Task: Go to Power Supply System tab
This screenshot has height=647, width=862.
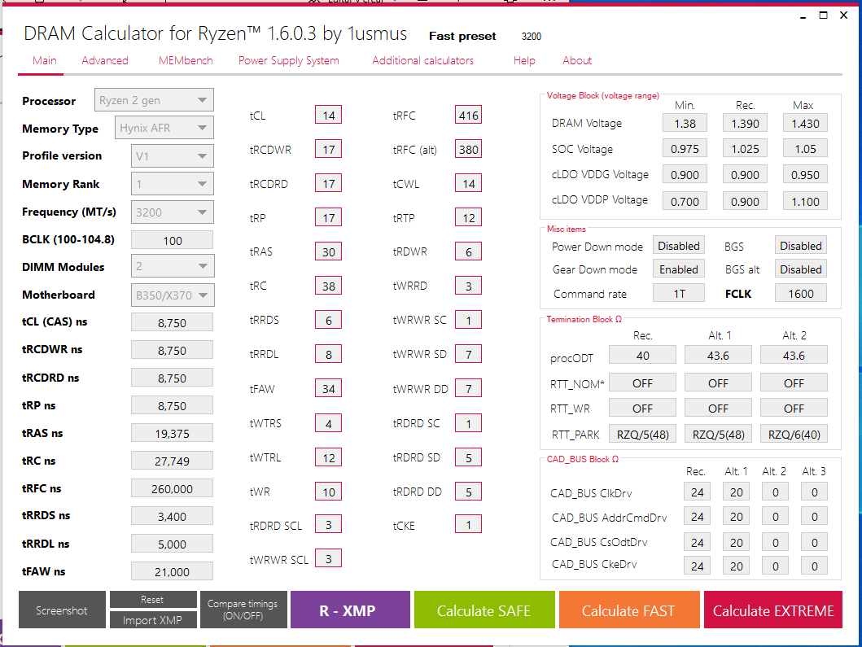Action: point(288,60)
